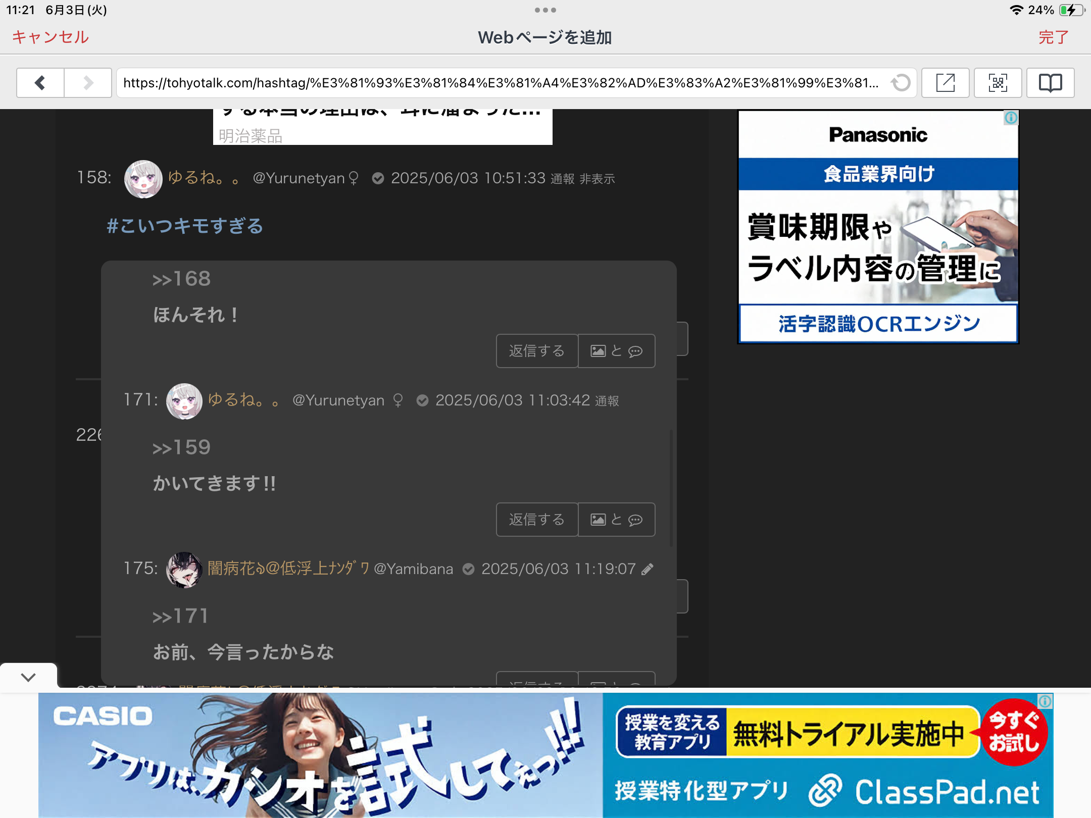Click Casio banner ad info icon
This screenshot has width=1091, height=818.
pyautogui.click(x=1046, y=701)
